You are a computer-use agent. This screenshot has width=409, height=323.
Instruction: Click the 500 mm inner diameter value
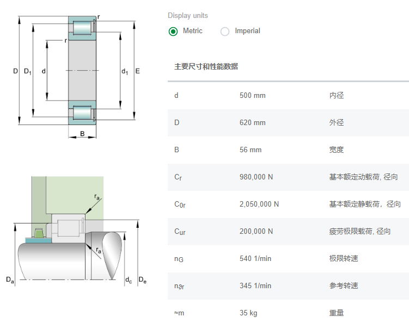click(252, 96)
